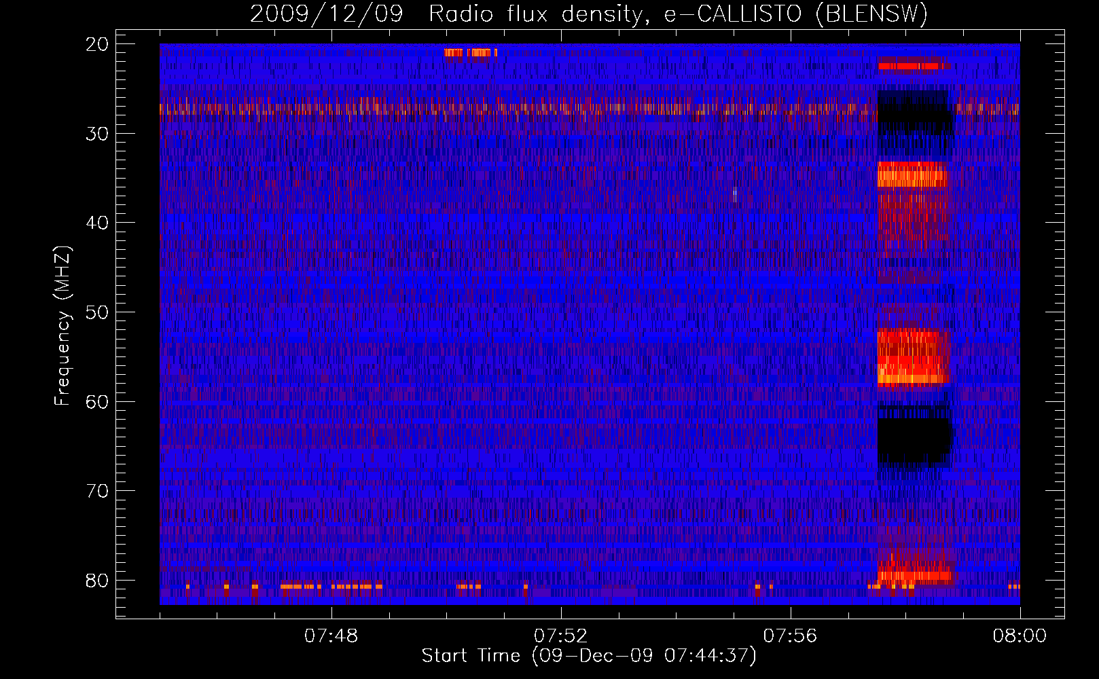Click the '08:00' time tick label
The image size is (1099, 679).
coord(1020,636)
